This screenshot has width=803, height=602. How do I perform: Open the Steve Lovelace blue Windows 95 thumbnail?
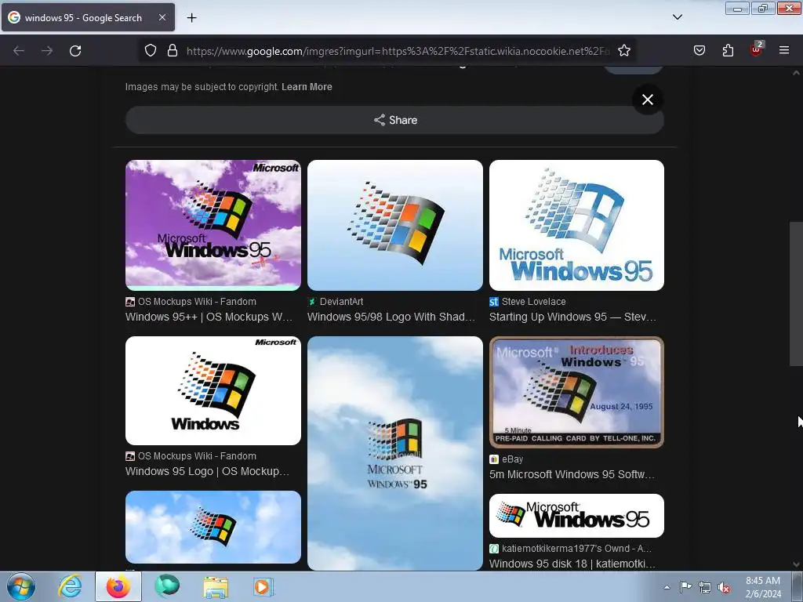(x=576, y=225)
